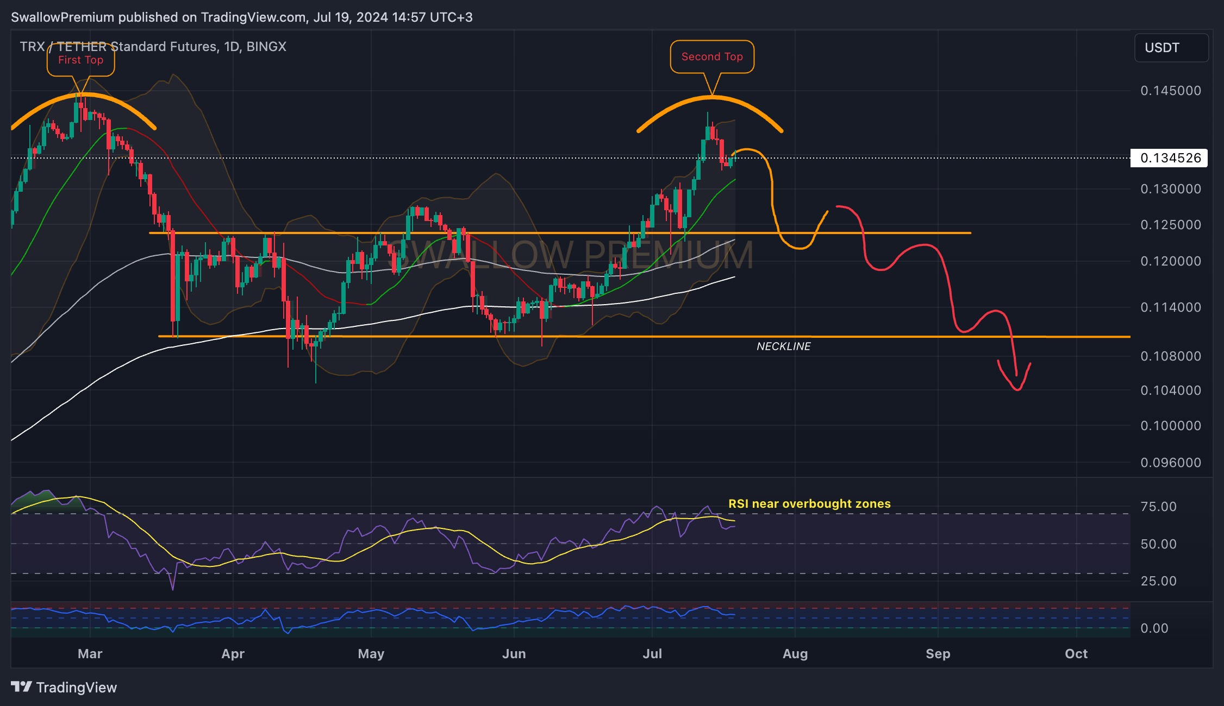Click the 0.100000 price axis label
Viewport: 1224px width, 706px height.
tap(1171, 426)
